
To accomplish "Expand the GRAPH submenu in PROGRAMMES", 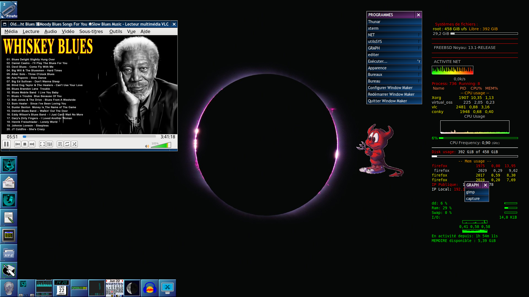I will pyautogui.click(x=394, y=48).
